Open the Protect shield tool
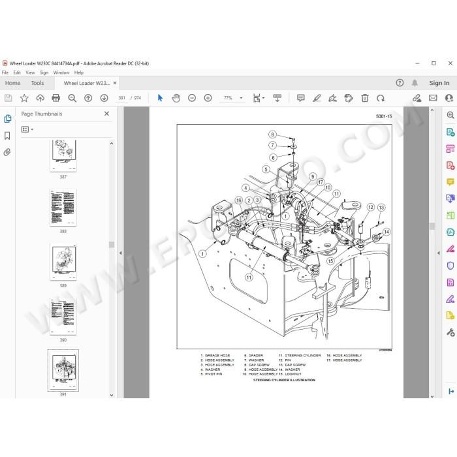 (450, 266)
